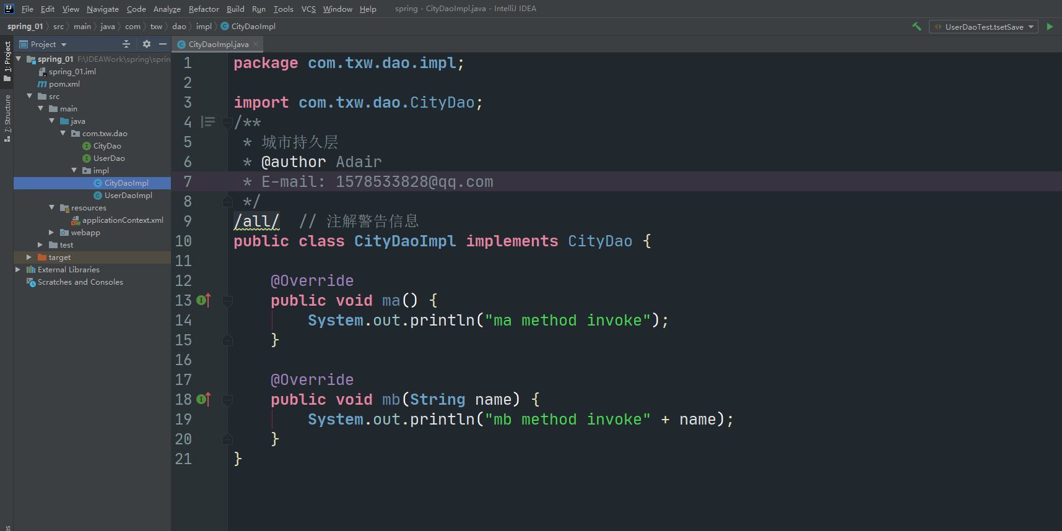Select CityDao interface in tree

pos(102,146)
